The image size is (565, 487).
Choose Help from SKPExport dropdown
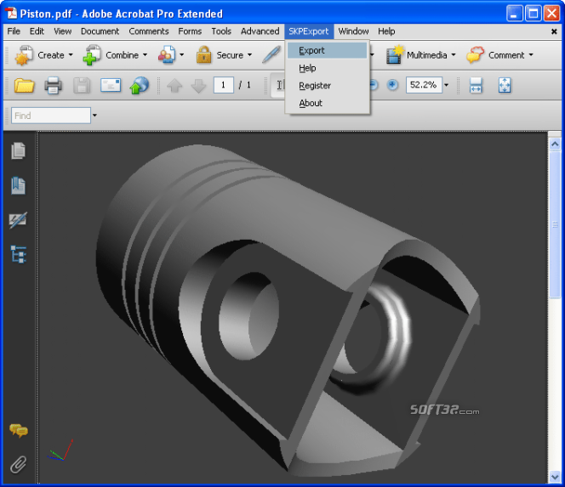pos(327,68)
